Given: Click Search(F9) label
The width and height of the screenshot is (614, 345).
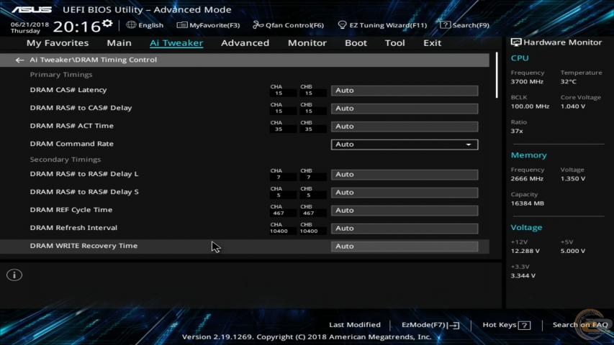Looking at the screenshot, I should [x=471, y=25].
